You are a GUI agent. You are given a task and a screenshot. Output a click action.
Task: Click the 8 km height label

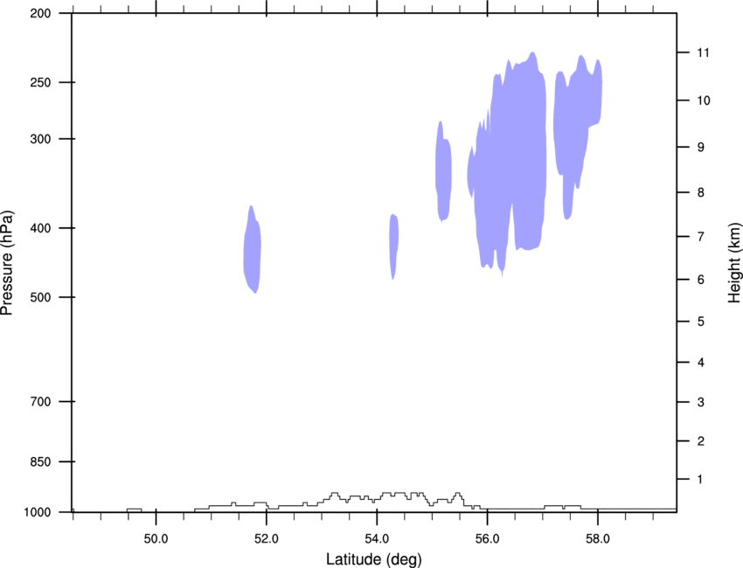pyautogui.click(x=701, y=192)
